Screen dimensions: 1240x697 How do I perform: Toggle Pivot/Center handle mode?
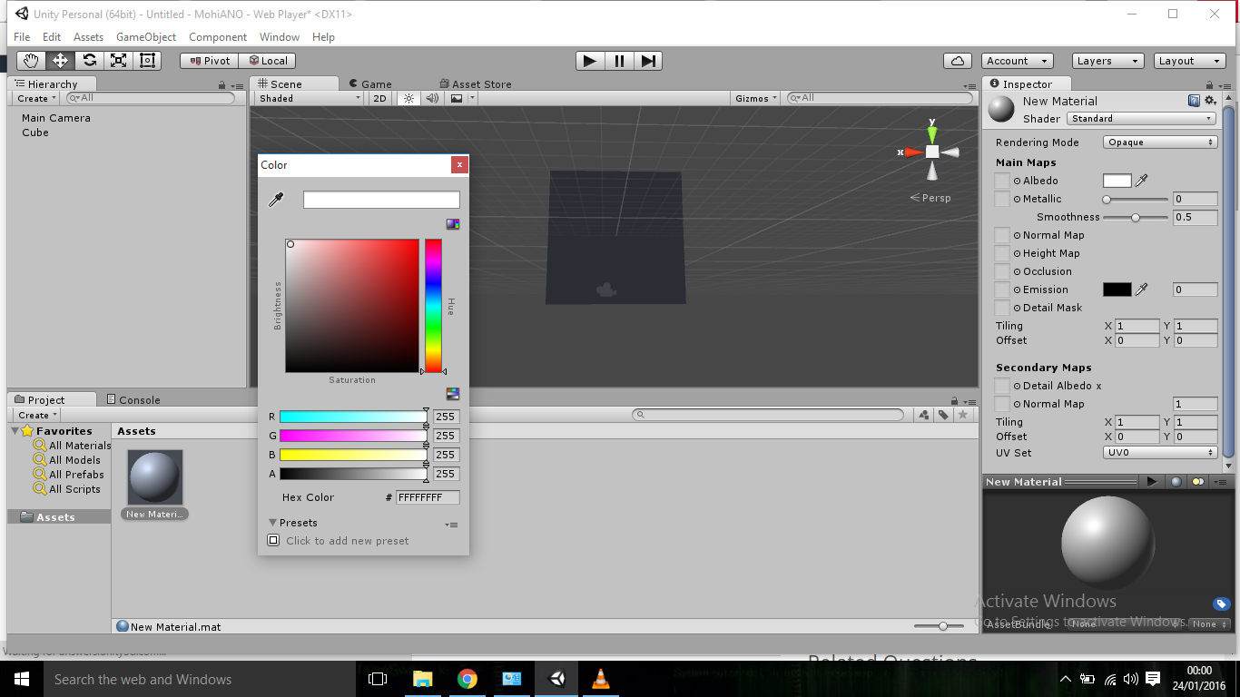click(209, 61)
